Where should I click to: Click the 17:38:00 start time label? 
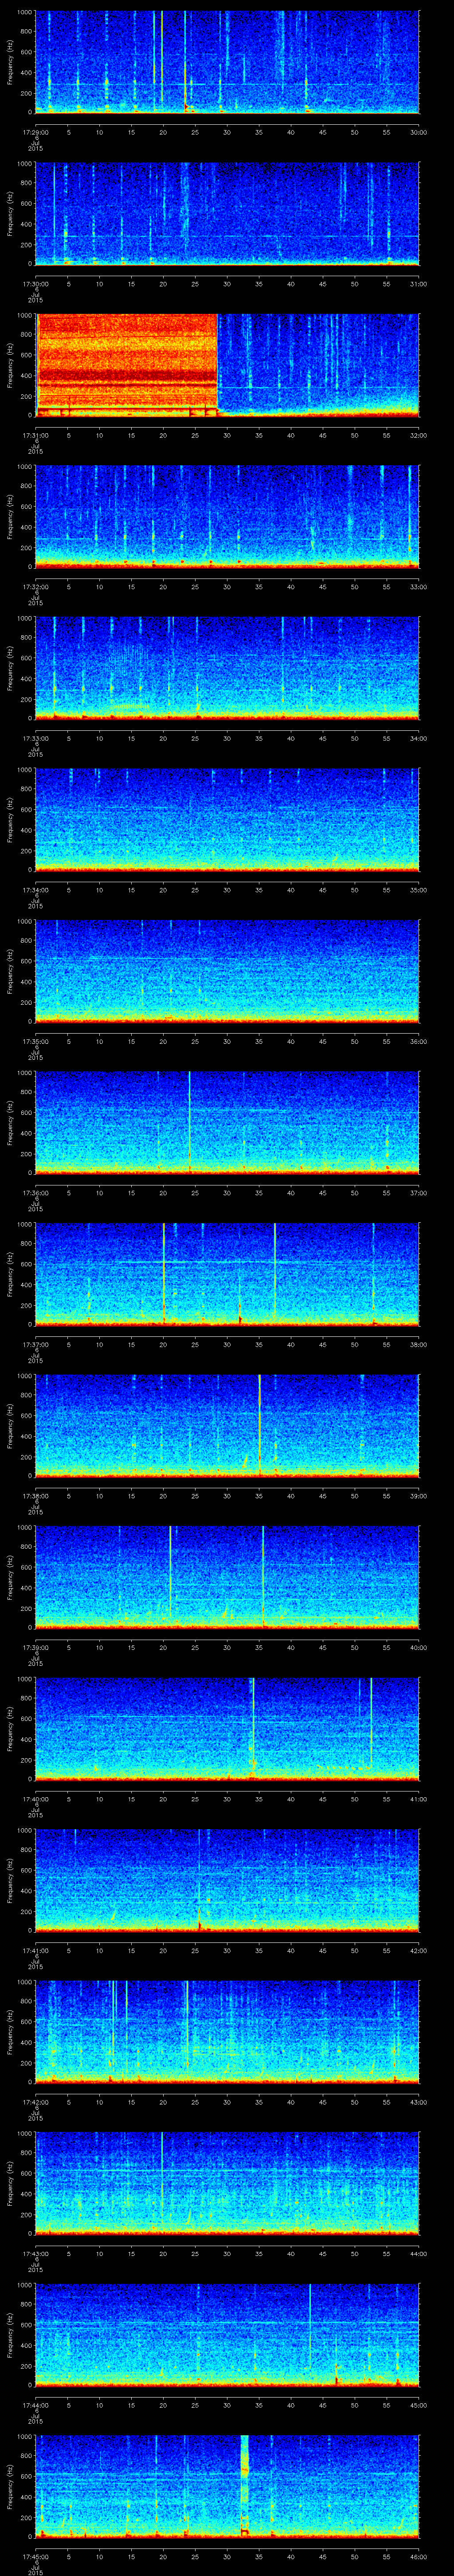pyautogui.click(x=35, y=1496)
